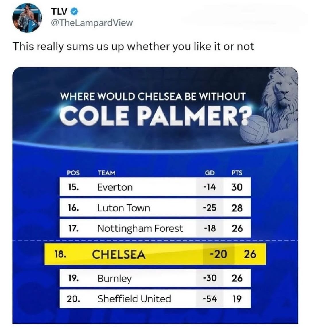Click the POS column header
310x330 pixels.
coord(73,173)
